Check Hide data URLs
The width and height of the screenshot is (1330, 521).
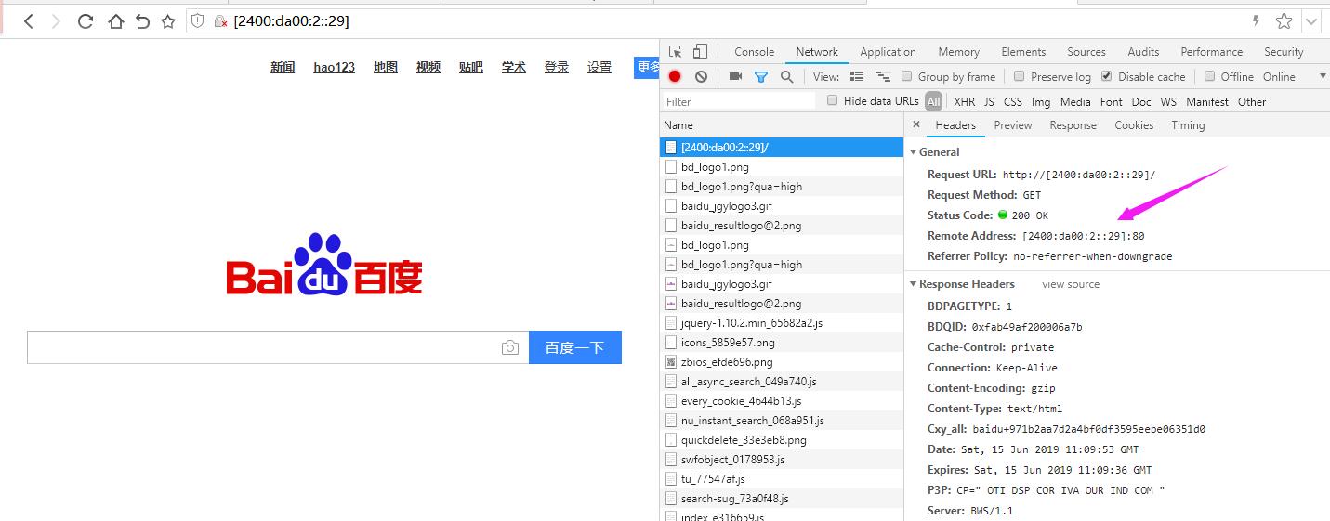point(833,100)
